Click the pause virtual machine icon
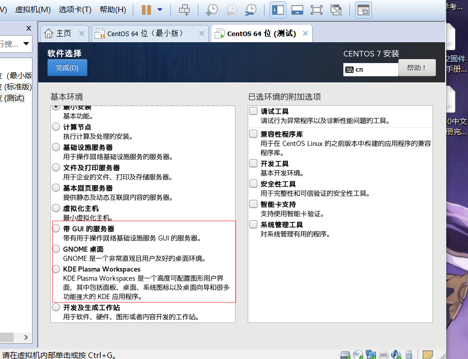The width and height of the screenshot is (468, 359). click(x=147, y=10)
